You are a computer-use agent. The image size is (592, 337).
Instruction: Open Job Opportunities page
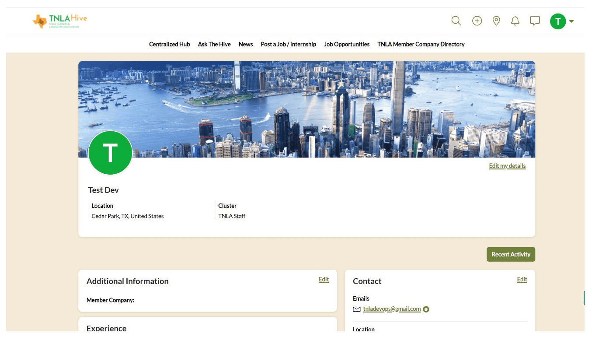coord(347,44)
